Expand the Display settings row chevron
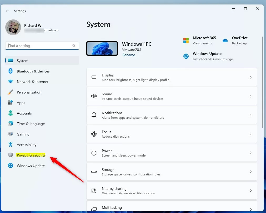This screenshot has height=213, width=266. (x=250, y=77)
